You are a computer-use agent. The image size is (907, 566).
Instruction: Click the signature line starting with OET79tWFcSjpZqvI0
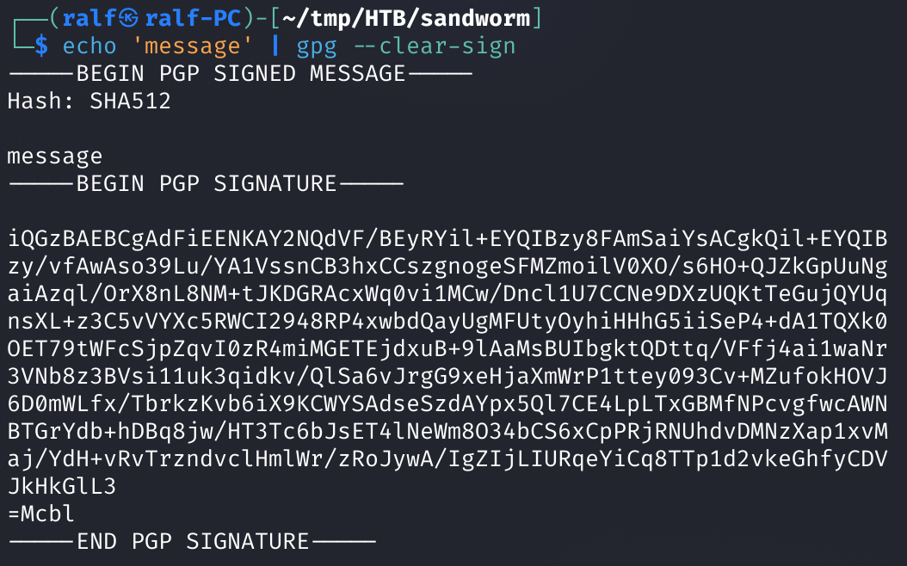447,348
